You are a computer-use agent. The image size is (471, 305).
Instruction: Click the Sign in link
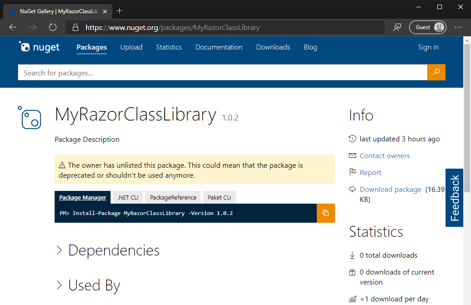click(428, 47)
